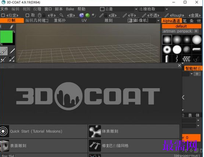
Task: Click the dark sphere shading icon
Action: pos(94,15)
